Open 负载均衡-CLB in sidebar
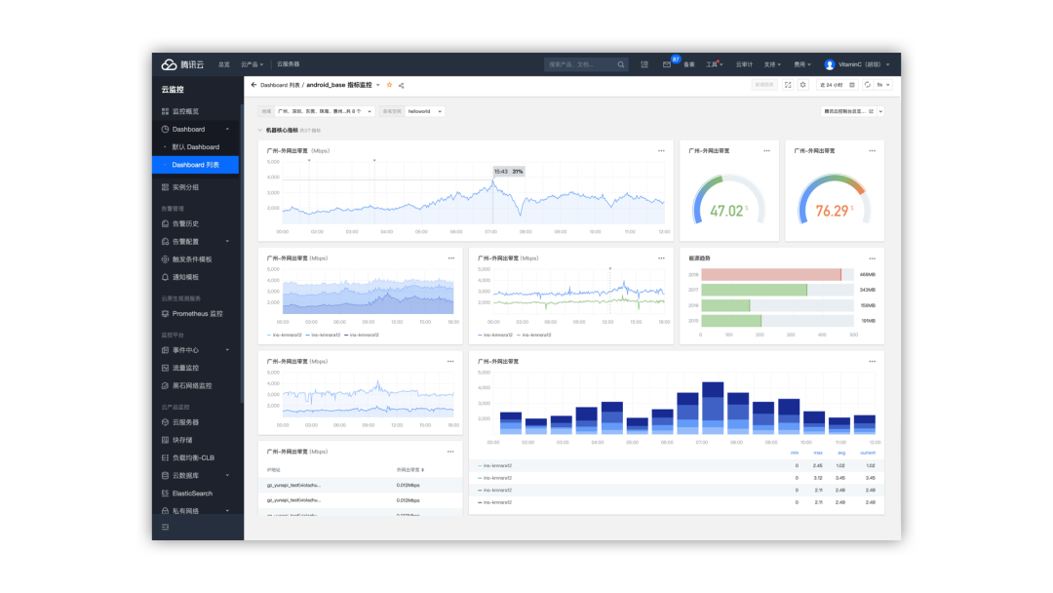This screenshot has height=593, width=1053. (195, 457)
